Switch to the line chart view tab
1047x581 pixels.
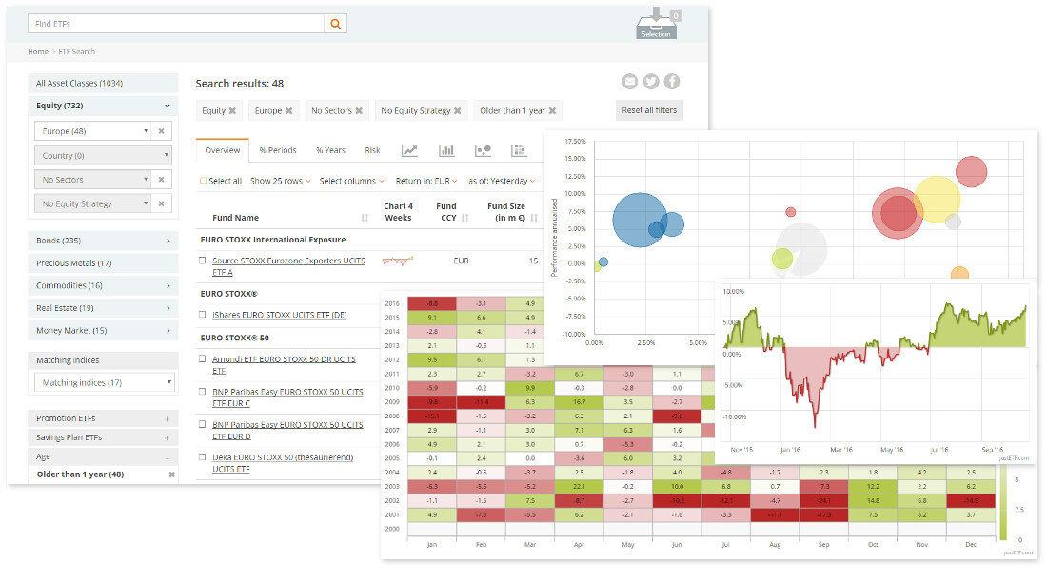coord(409,150)
